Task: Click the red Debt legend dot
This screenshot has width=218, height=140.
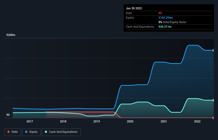Action: [8, 132]
